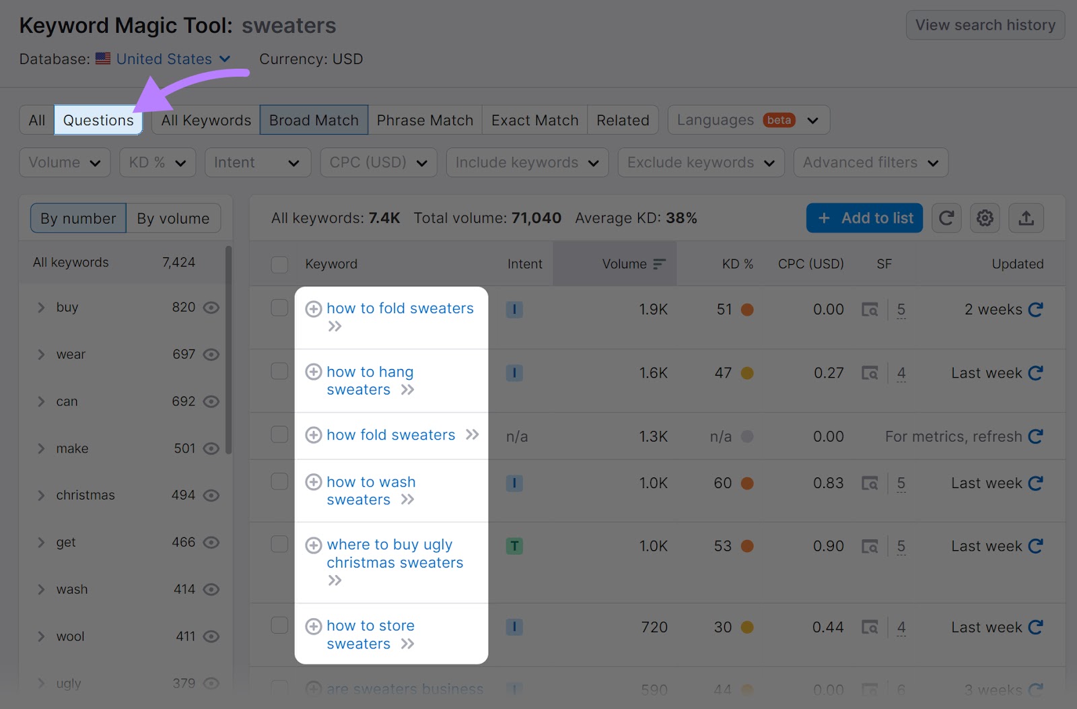
Task: Select the Related tab
Action: point(623,120)
